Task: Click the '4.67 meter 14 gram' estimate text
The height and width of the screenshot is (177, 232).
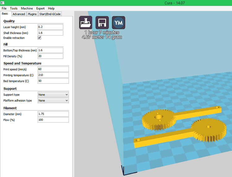Action: [x=102, y=37]
